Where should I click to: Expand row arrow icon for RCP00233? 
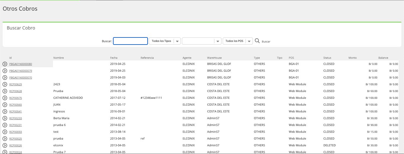(x=5, y=118)
